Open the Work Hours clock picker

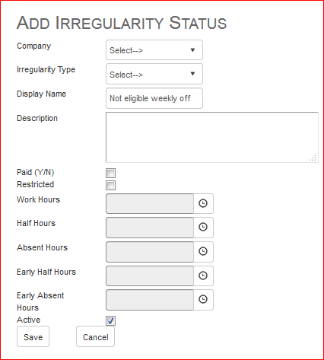coord(203,203)
